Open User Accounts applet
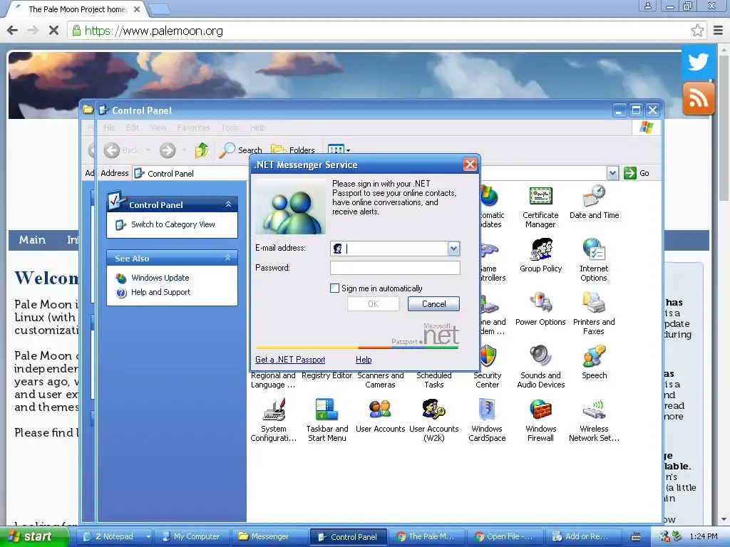 pos(381,415)
